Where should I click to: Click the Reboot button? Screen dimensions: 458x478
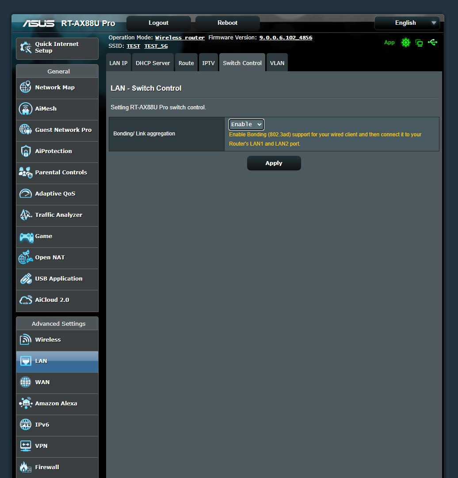(228, 23)
